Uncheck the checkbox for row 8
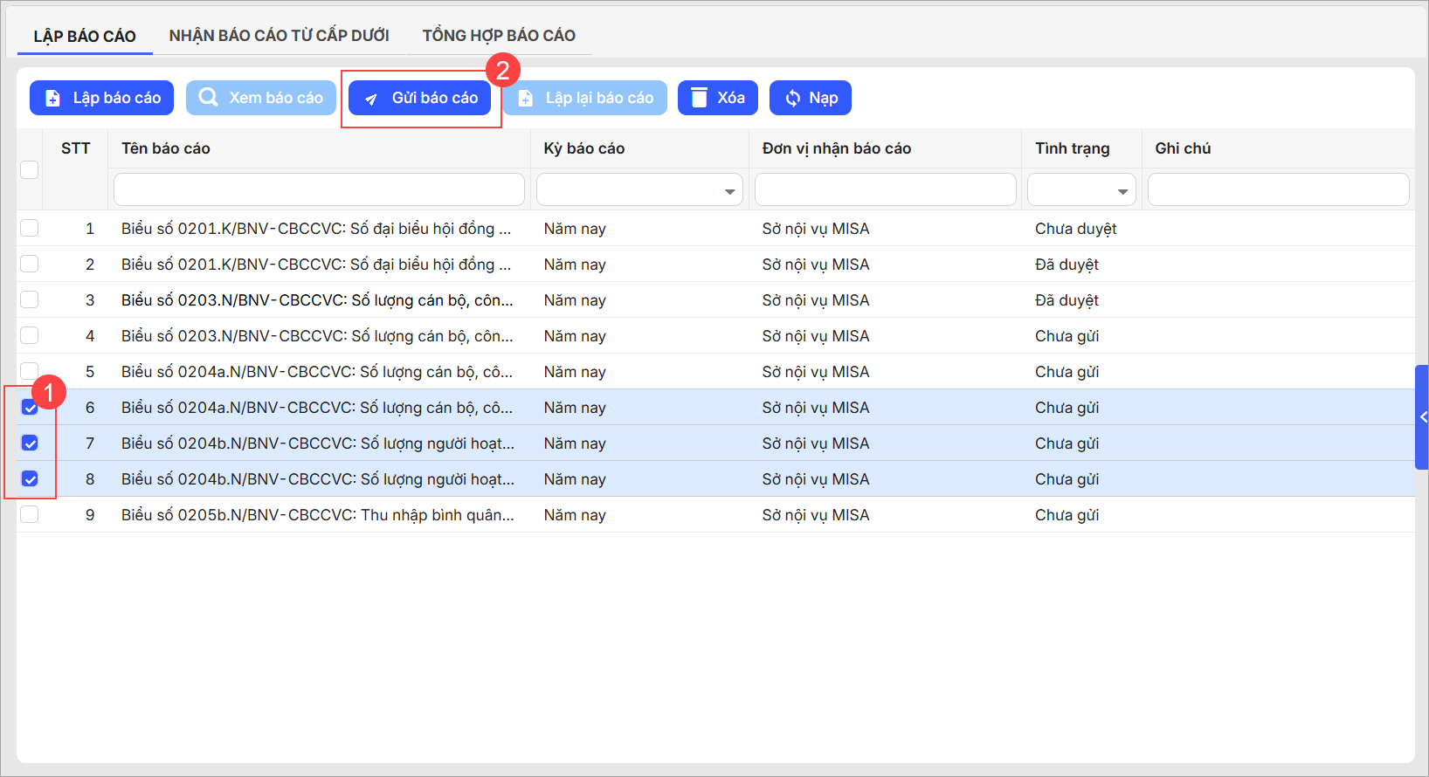1429x777 pixels. click(x=30, y=479)
